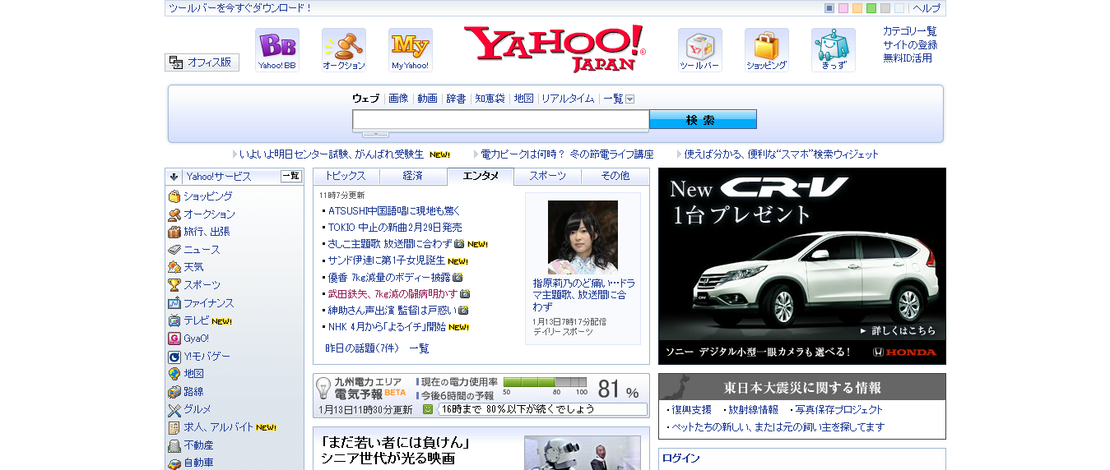Viewport: 1110px width, 470px height.
Task: Open the サイトの登録 link
Action: [x=910, y=44]
